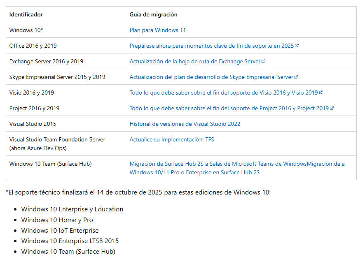Image resolution: width=360 pixels, height=257 pixels.
Task: Click the 'Visual Studio 2015' table cell
Action: point(33,124)
